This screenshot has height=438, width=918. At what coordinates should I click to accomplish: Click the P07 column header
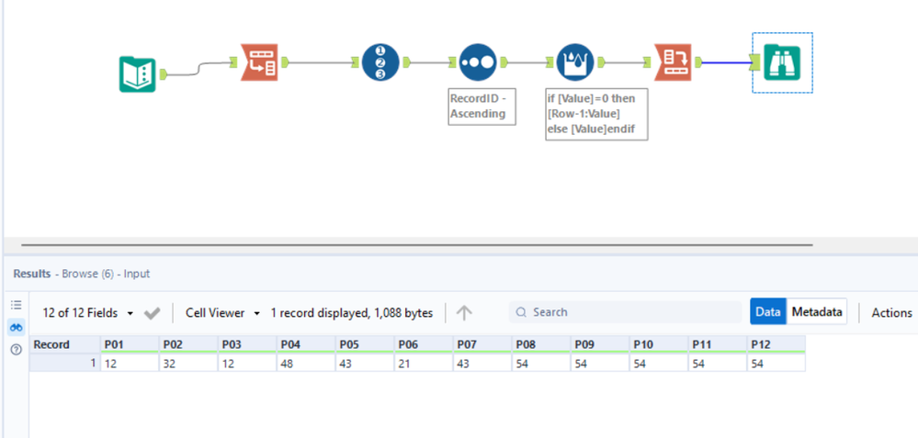click(482, 344)
